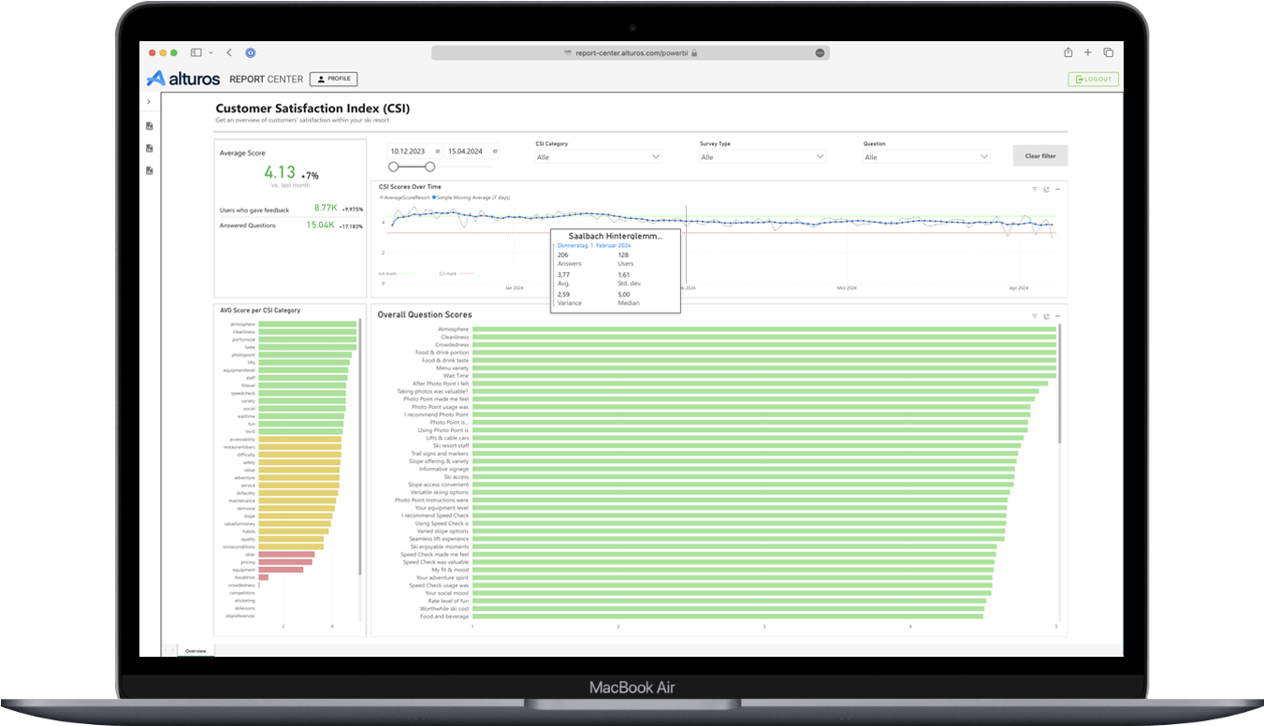Image resolution: width=1264 pixels, height=726 pixels.
Task: Click the PROFILE button
Action: click(333, 80)
